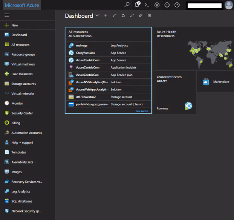This screenshot has height=220, width=234.
Task: Open the mdnoga Log Analytics resource
Action: [x=109, y=46]
